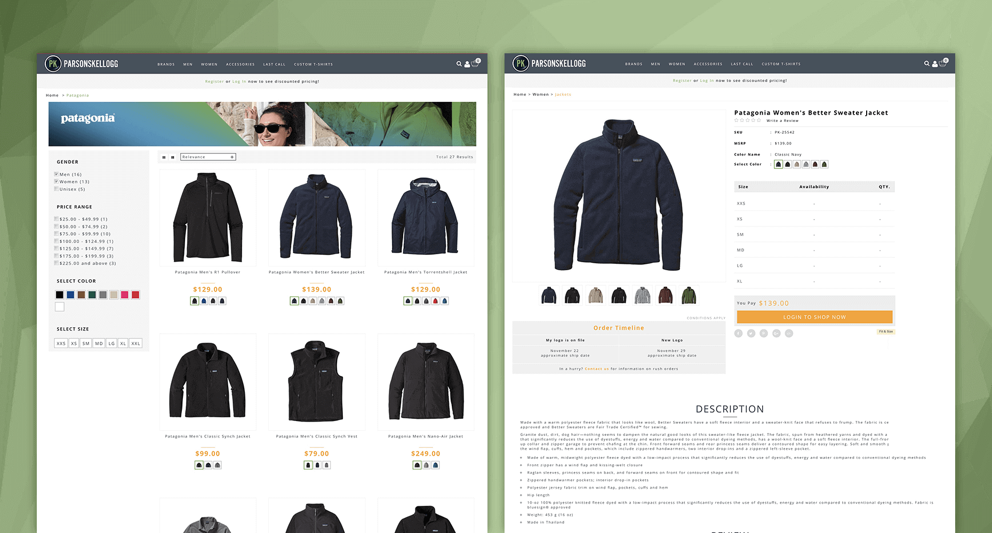The height and width of the screenshot is (533, 992).
Task: View the cart on the product page header
Action: (x=943, y=62)
